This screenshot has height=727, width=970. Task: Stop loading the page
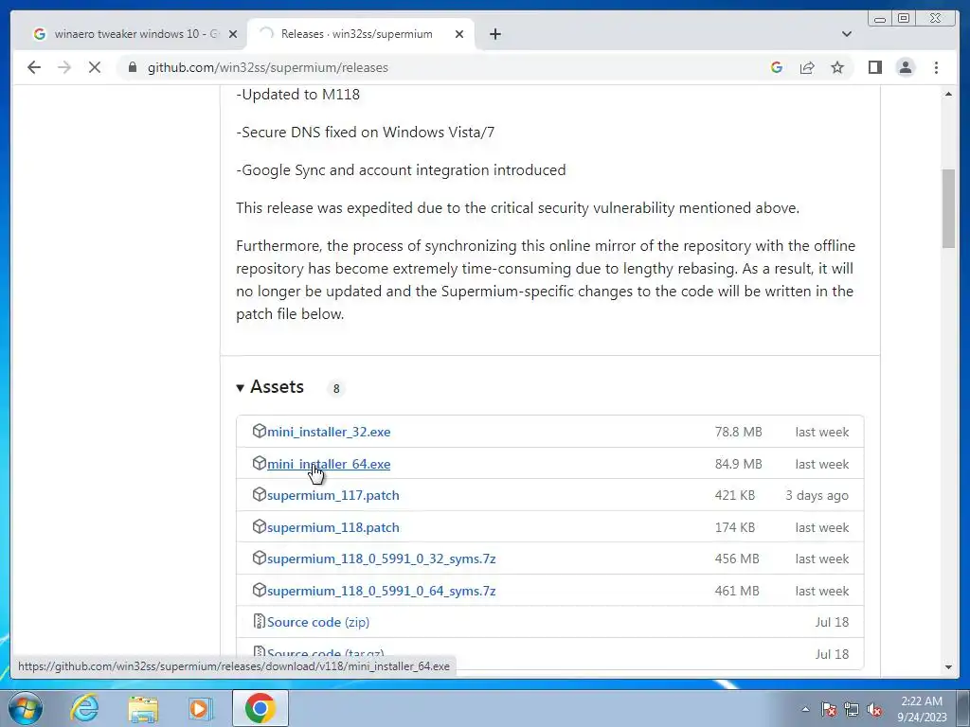(95, 67)
